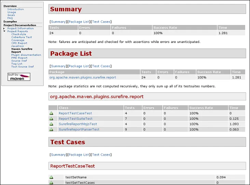Click the ReportTestCaseTest section heading
The image size is (250, 185).
point(72,166)
